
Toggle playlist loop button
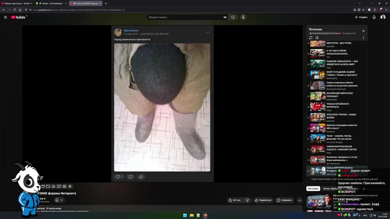[x=311, y=38]
